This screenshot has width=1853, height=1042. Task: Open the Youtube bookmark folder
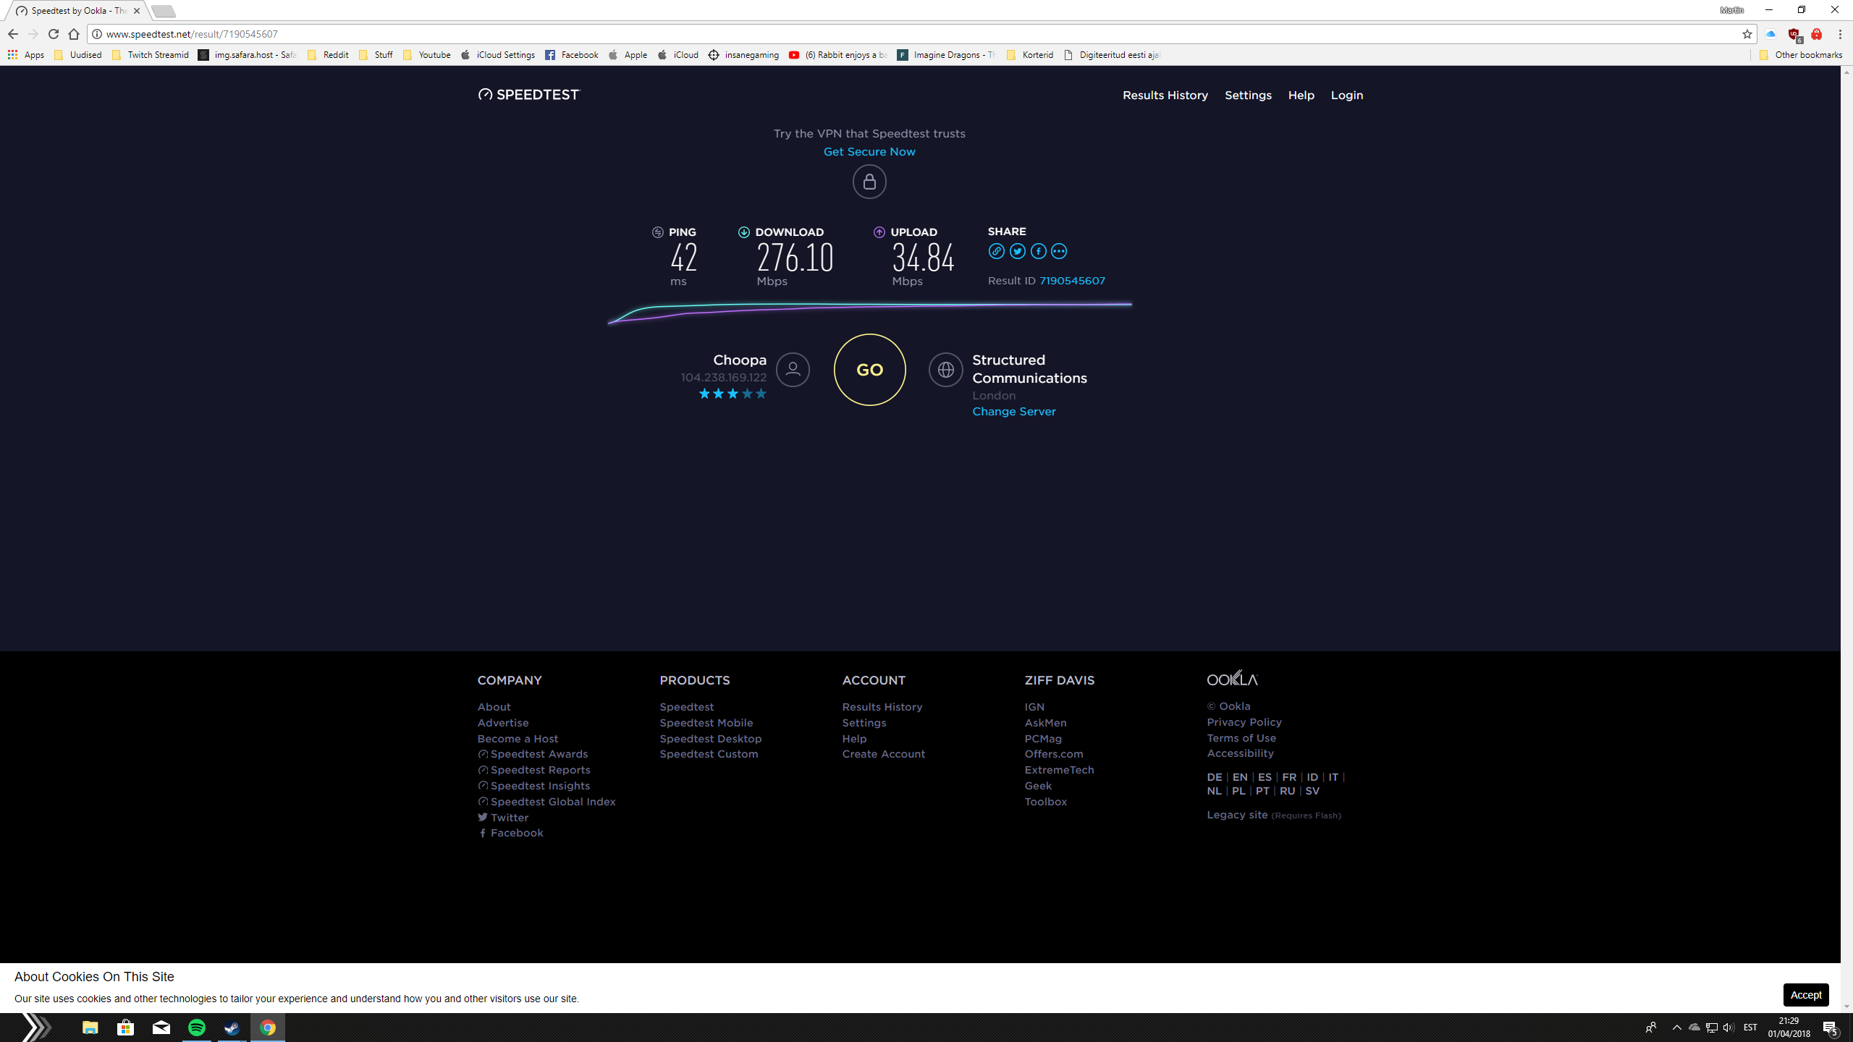pyautogui.click(x=427, y=55)
